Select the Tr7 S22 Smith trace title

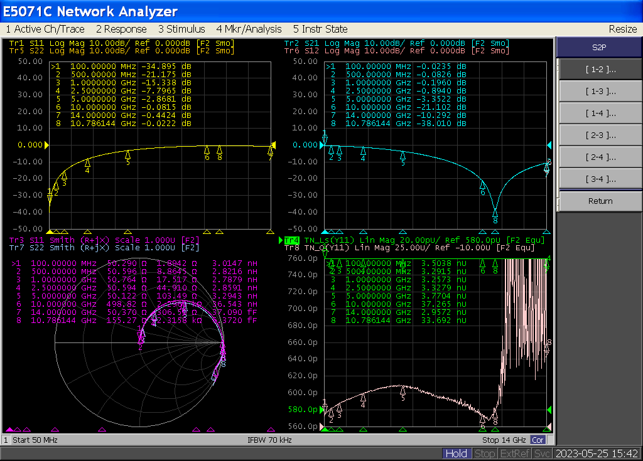[104, 248]
